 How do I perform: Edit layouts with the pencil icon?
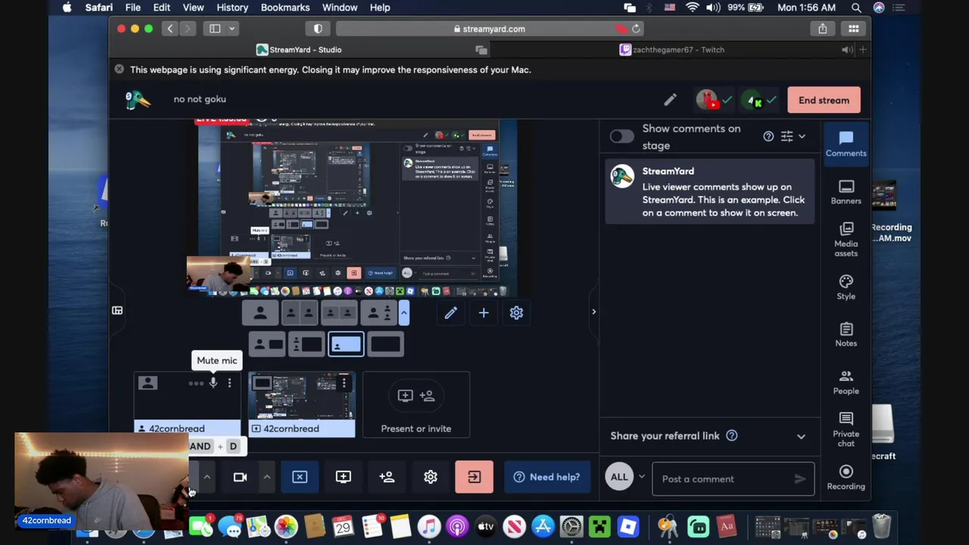(450, 313)
